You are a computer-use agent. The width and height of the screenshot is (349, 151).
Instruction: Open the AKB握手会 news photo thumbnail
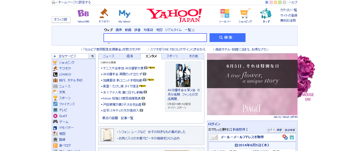[x=183, y=75]
